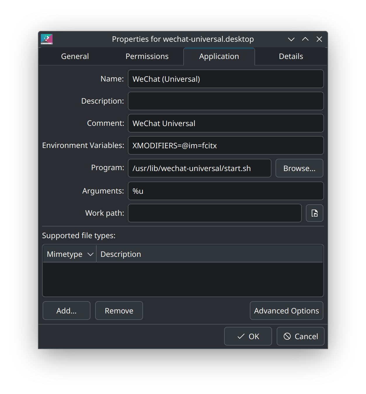
Task: Confirm changes with OK
Action: click(248, 336)
